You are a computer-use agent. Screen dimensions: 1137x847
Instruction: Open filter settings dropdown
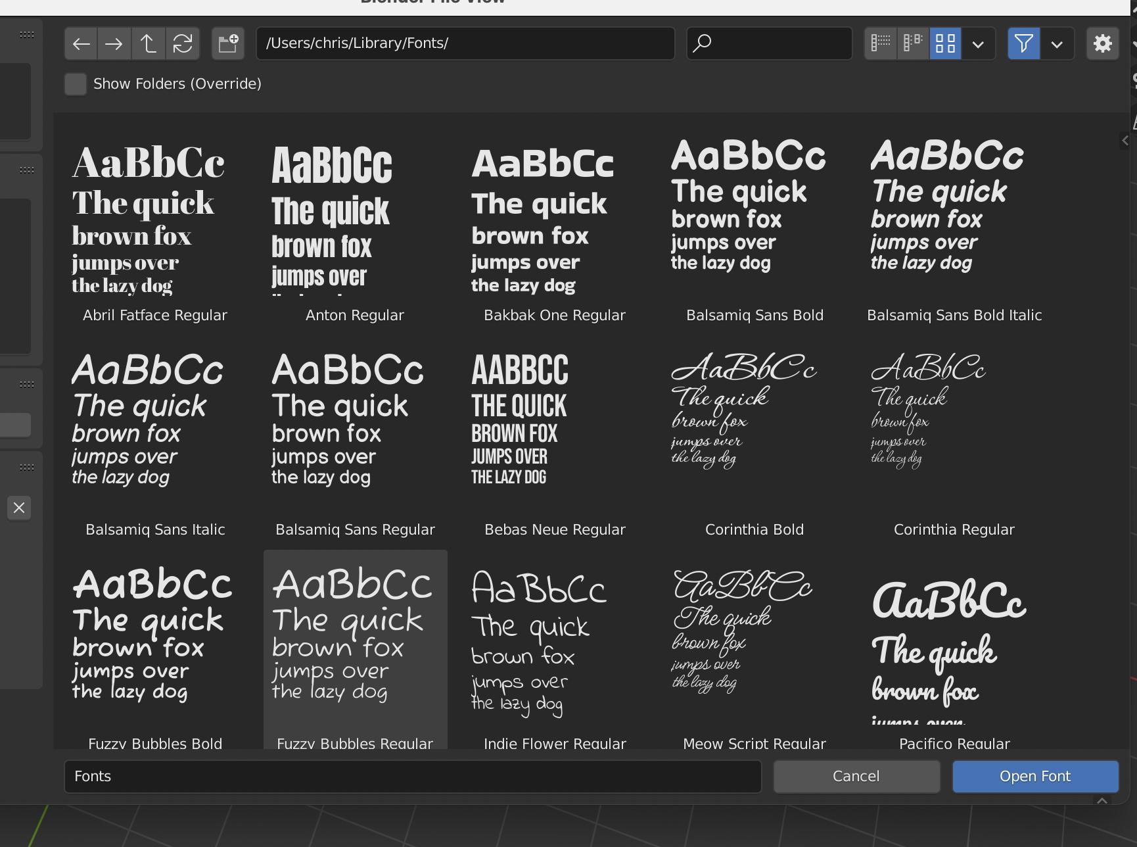pos(1057,44)
